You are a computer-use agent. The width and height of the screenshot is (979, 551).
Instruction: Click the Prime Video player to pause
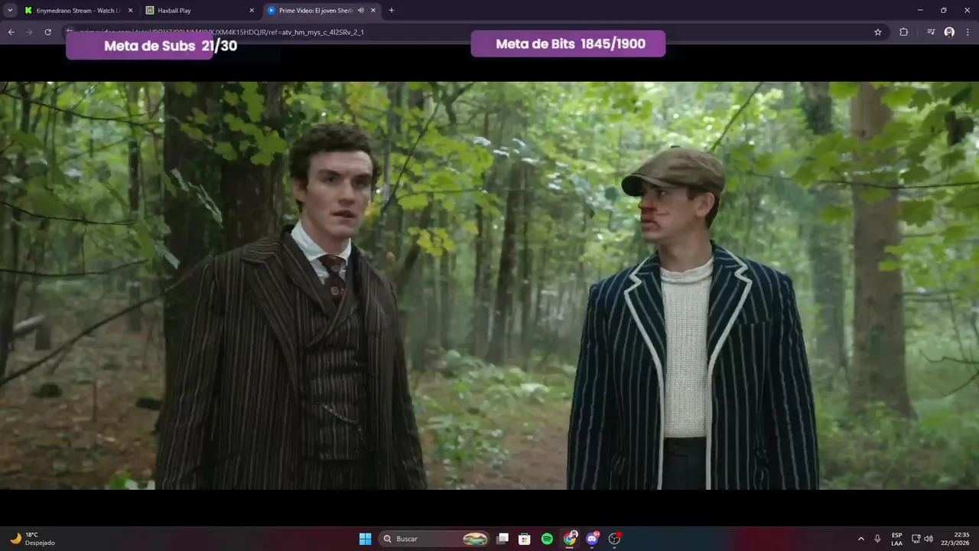click(x=489, y=285)
